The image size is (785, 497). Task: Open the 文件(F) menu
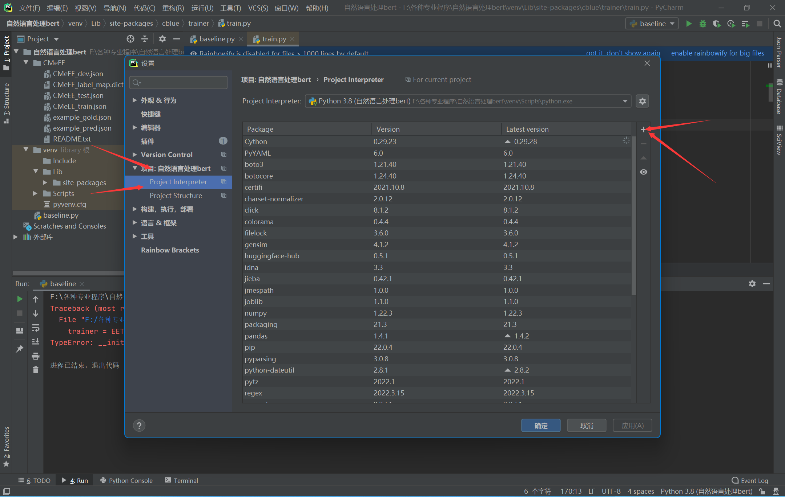29,8
